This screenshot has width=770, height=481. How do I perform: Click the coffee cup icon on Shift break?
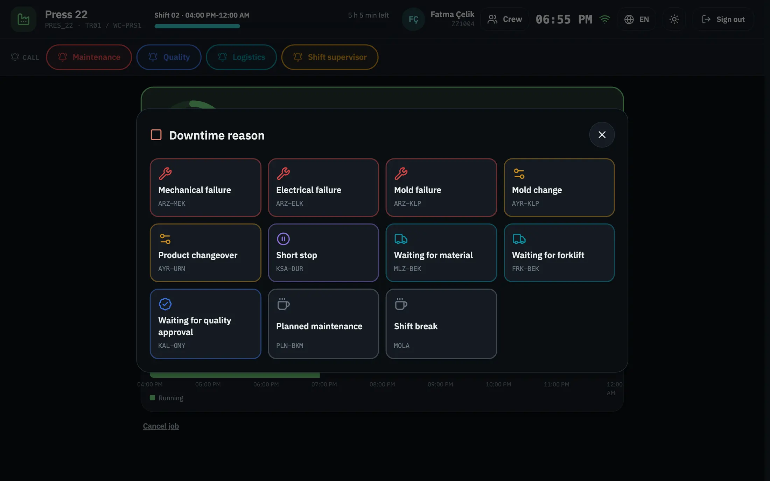(401, 304)
